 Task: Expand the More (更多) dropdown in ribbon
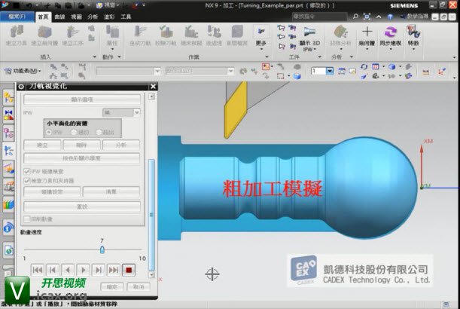coord(261,39)
